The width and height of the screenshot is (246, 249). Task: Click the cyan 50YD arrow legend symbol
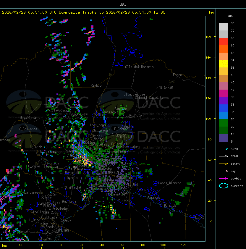(224, 149)
